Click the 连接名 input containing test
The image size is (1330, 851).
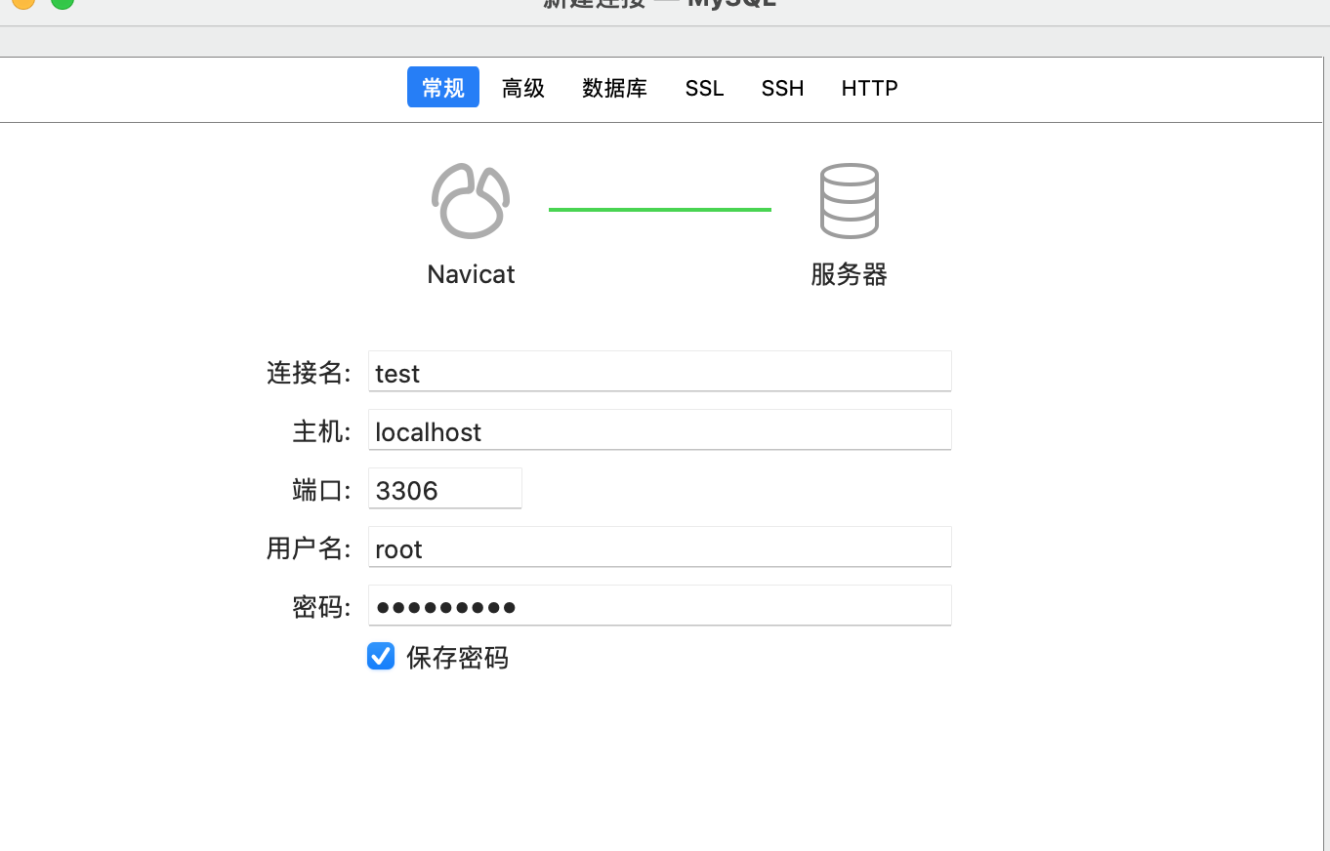659,372
